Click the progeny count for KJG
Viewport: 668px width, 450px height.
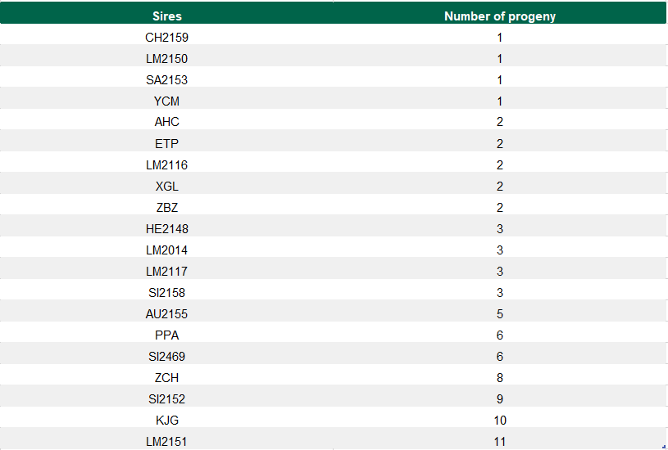[x=500, y=421]
